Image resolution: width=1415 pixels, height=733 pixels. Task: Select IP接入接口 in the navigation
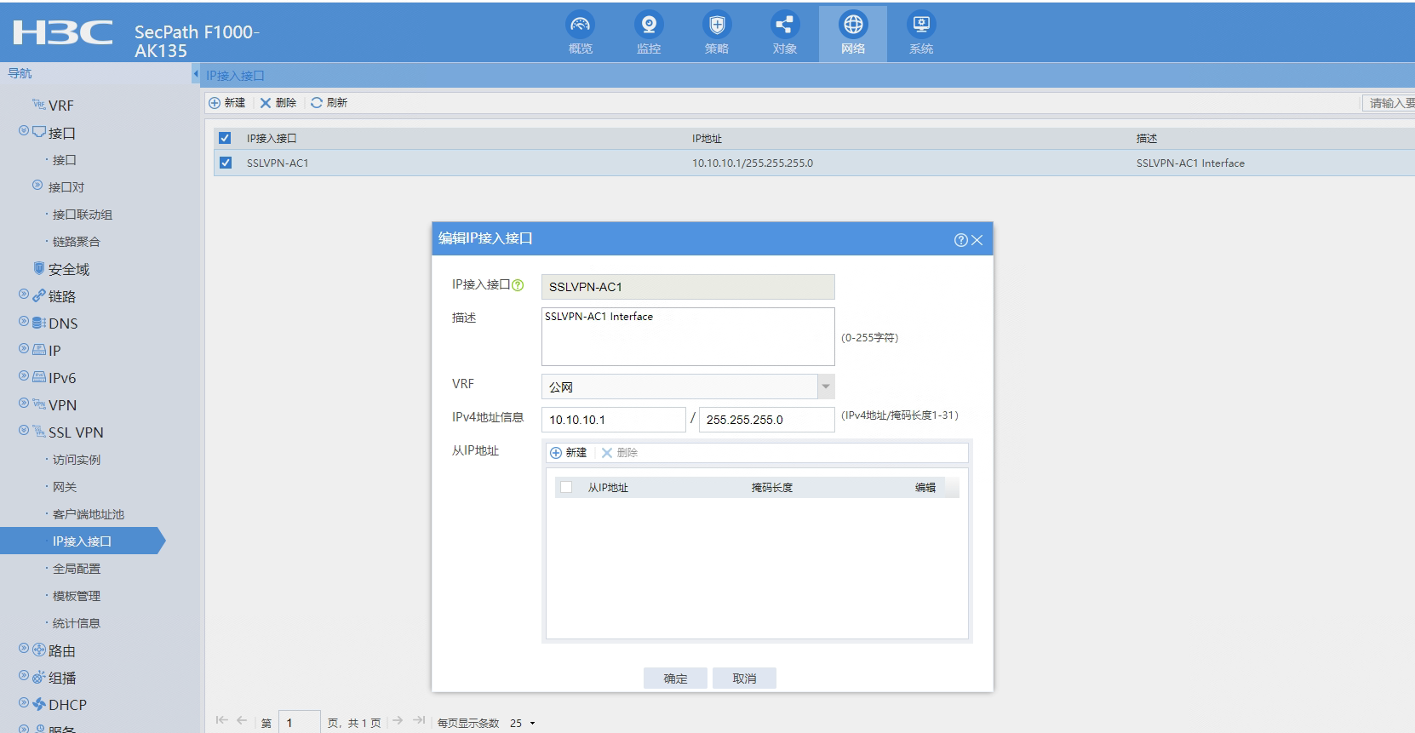[x=82, y=541]
